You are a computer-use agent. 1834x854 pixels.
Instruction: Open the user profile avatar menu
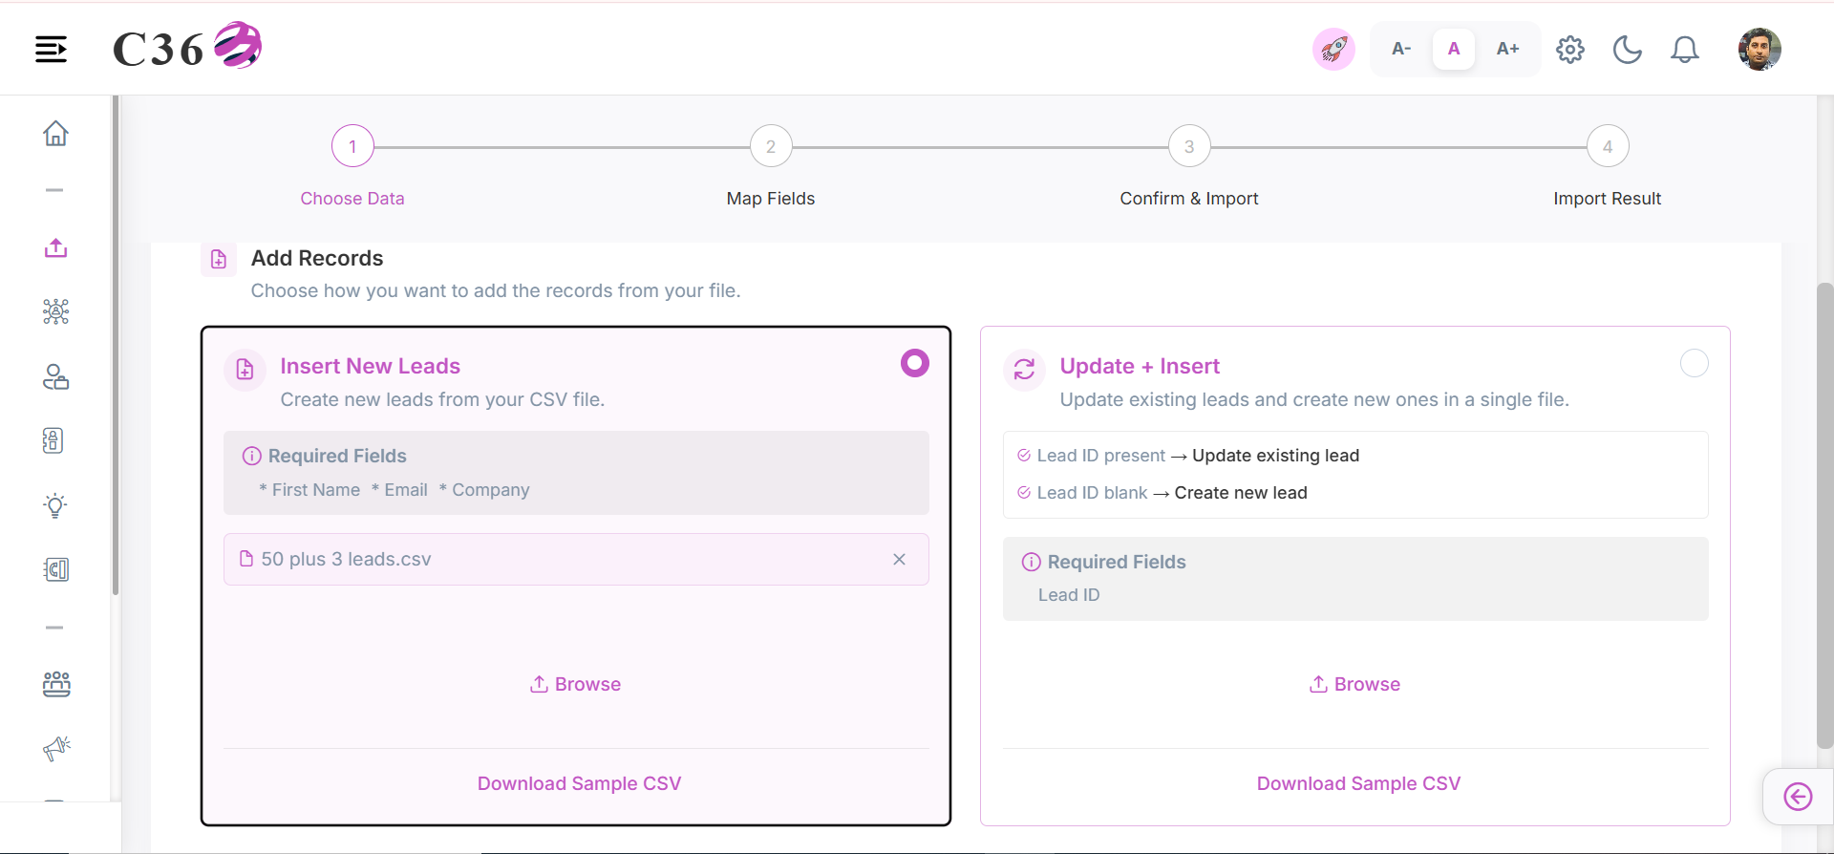click(x=1759, y=49)
